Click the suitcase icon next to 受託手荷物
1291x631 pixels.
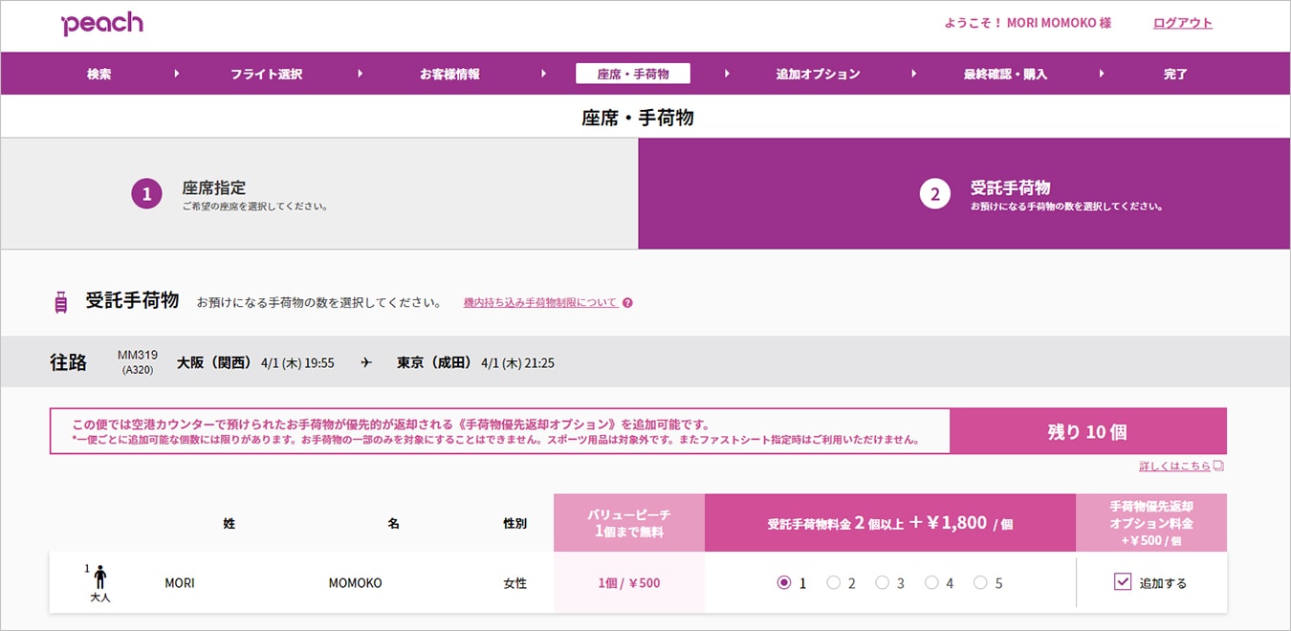click(61, 302)
